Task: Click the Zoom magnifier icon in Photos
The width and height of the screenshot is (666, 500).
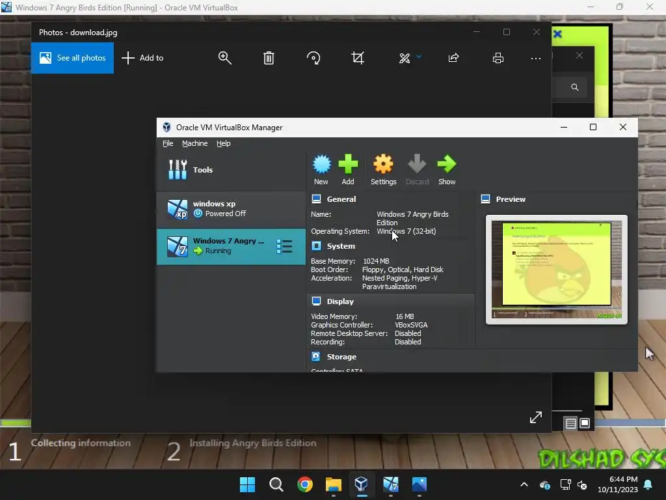Action: coord(224,58)
